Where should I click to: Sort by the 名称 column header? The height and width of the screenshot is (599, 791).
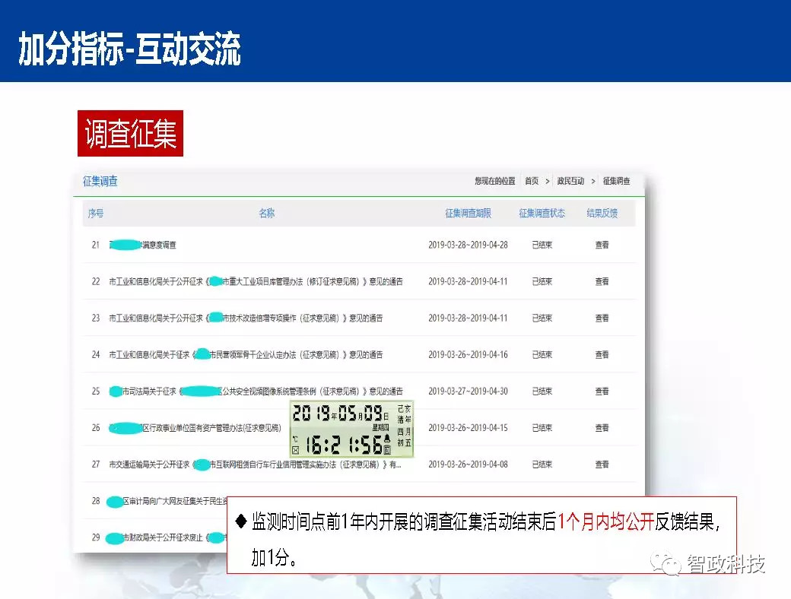(267, 213)
